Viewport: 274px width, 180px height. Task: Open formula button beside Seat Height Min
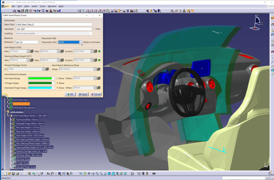(x=32, y=51)
